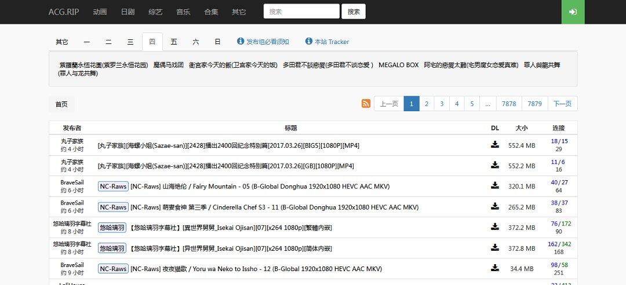
Task: Click the search input field
Action: (x=301, y=12)
